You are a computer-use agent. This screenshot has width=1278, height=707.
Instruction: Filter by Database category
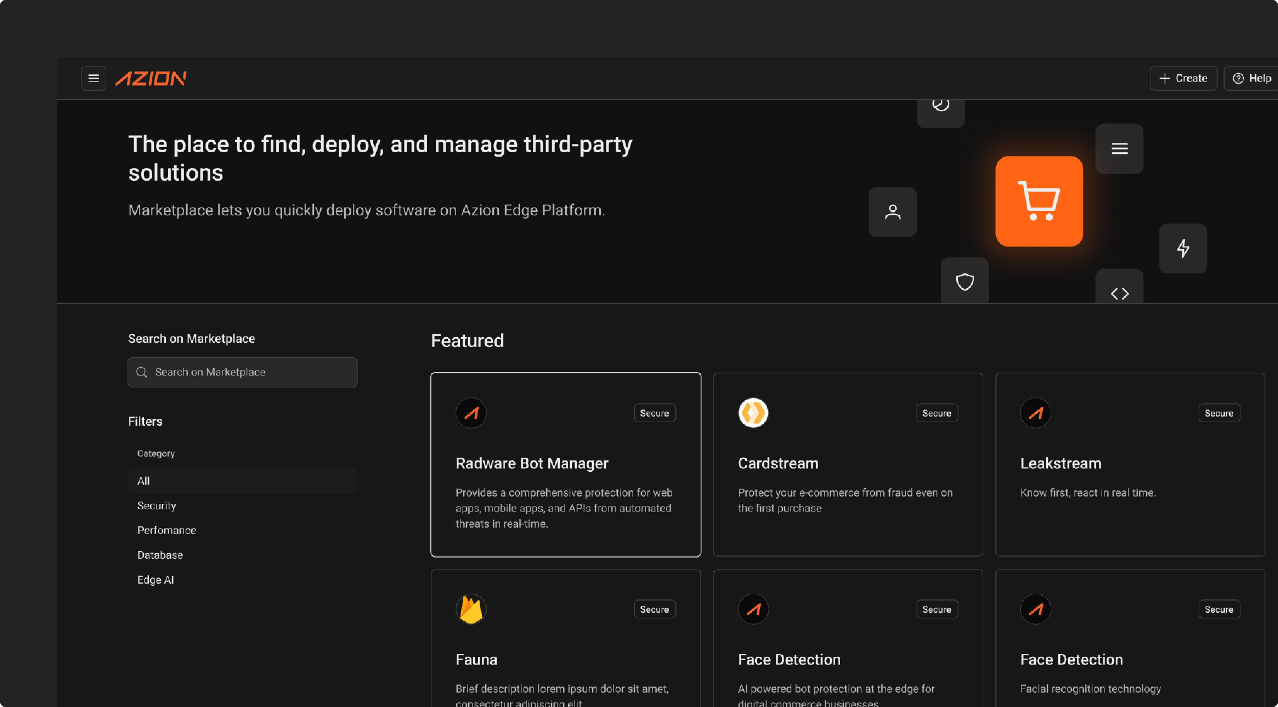pyautogui.click(x=160, y=555)
